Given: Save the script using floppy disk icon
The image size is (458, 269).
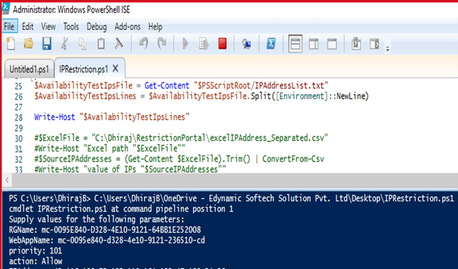Looking at the screenshot, I should (x=47, y=44).
